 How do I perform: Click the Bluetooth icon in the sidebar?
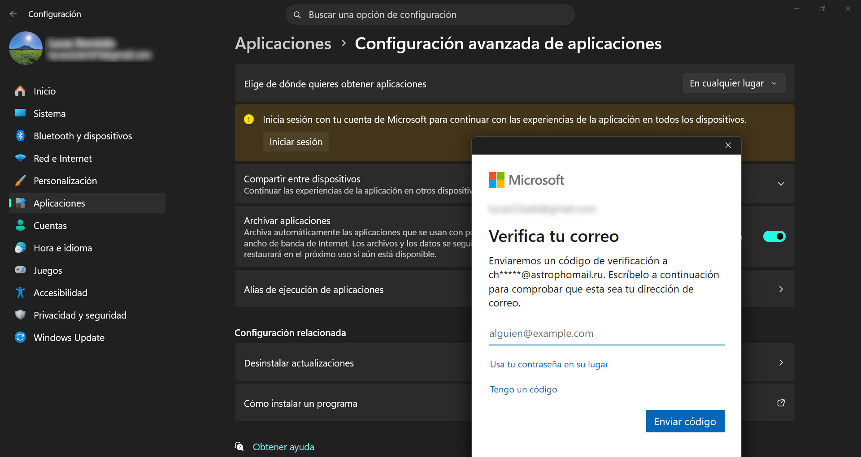point(20,136)
